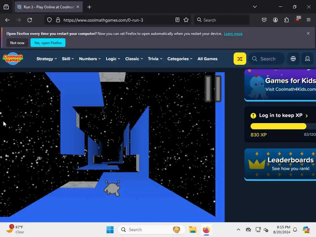
Task: Expand the Categories menu
Action: (x=180, y=59)
